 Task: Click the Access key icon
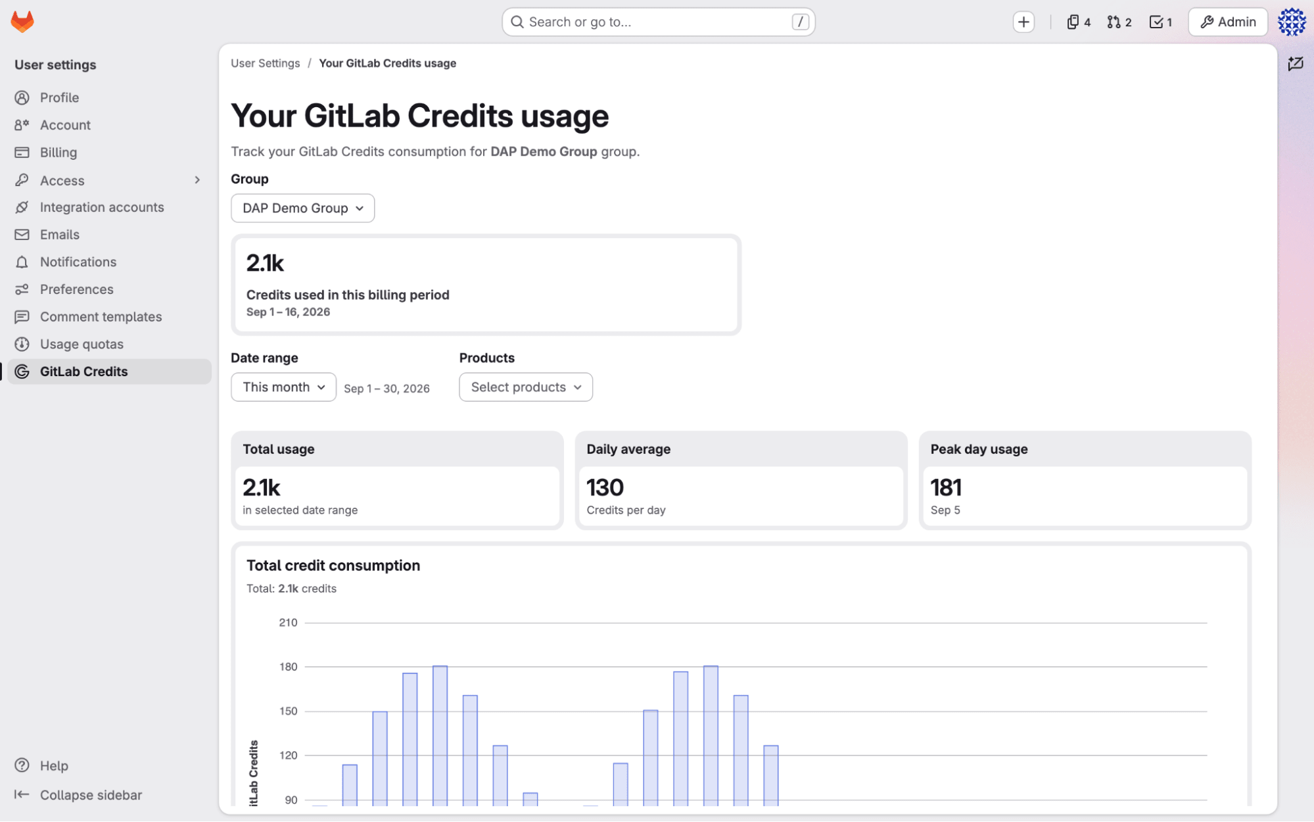click(x=22, y=180)
